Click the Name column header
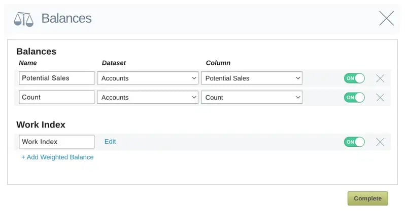The height and width of the screenshot is (211, 405). [27, 63]
